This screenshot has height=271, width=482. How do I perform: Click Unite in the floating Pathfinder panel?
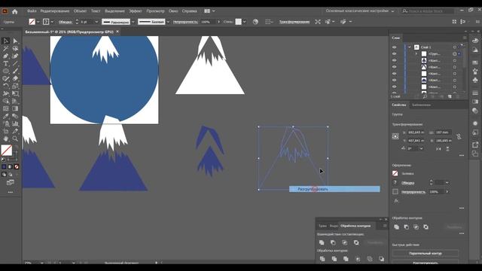click(322, 242)
